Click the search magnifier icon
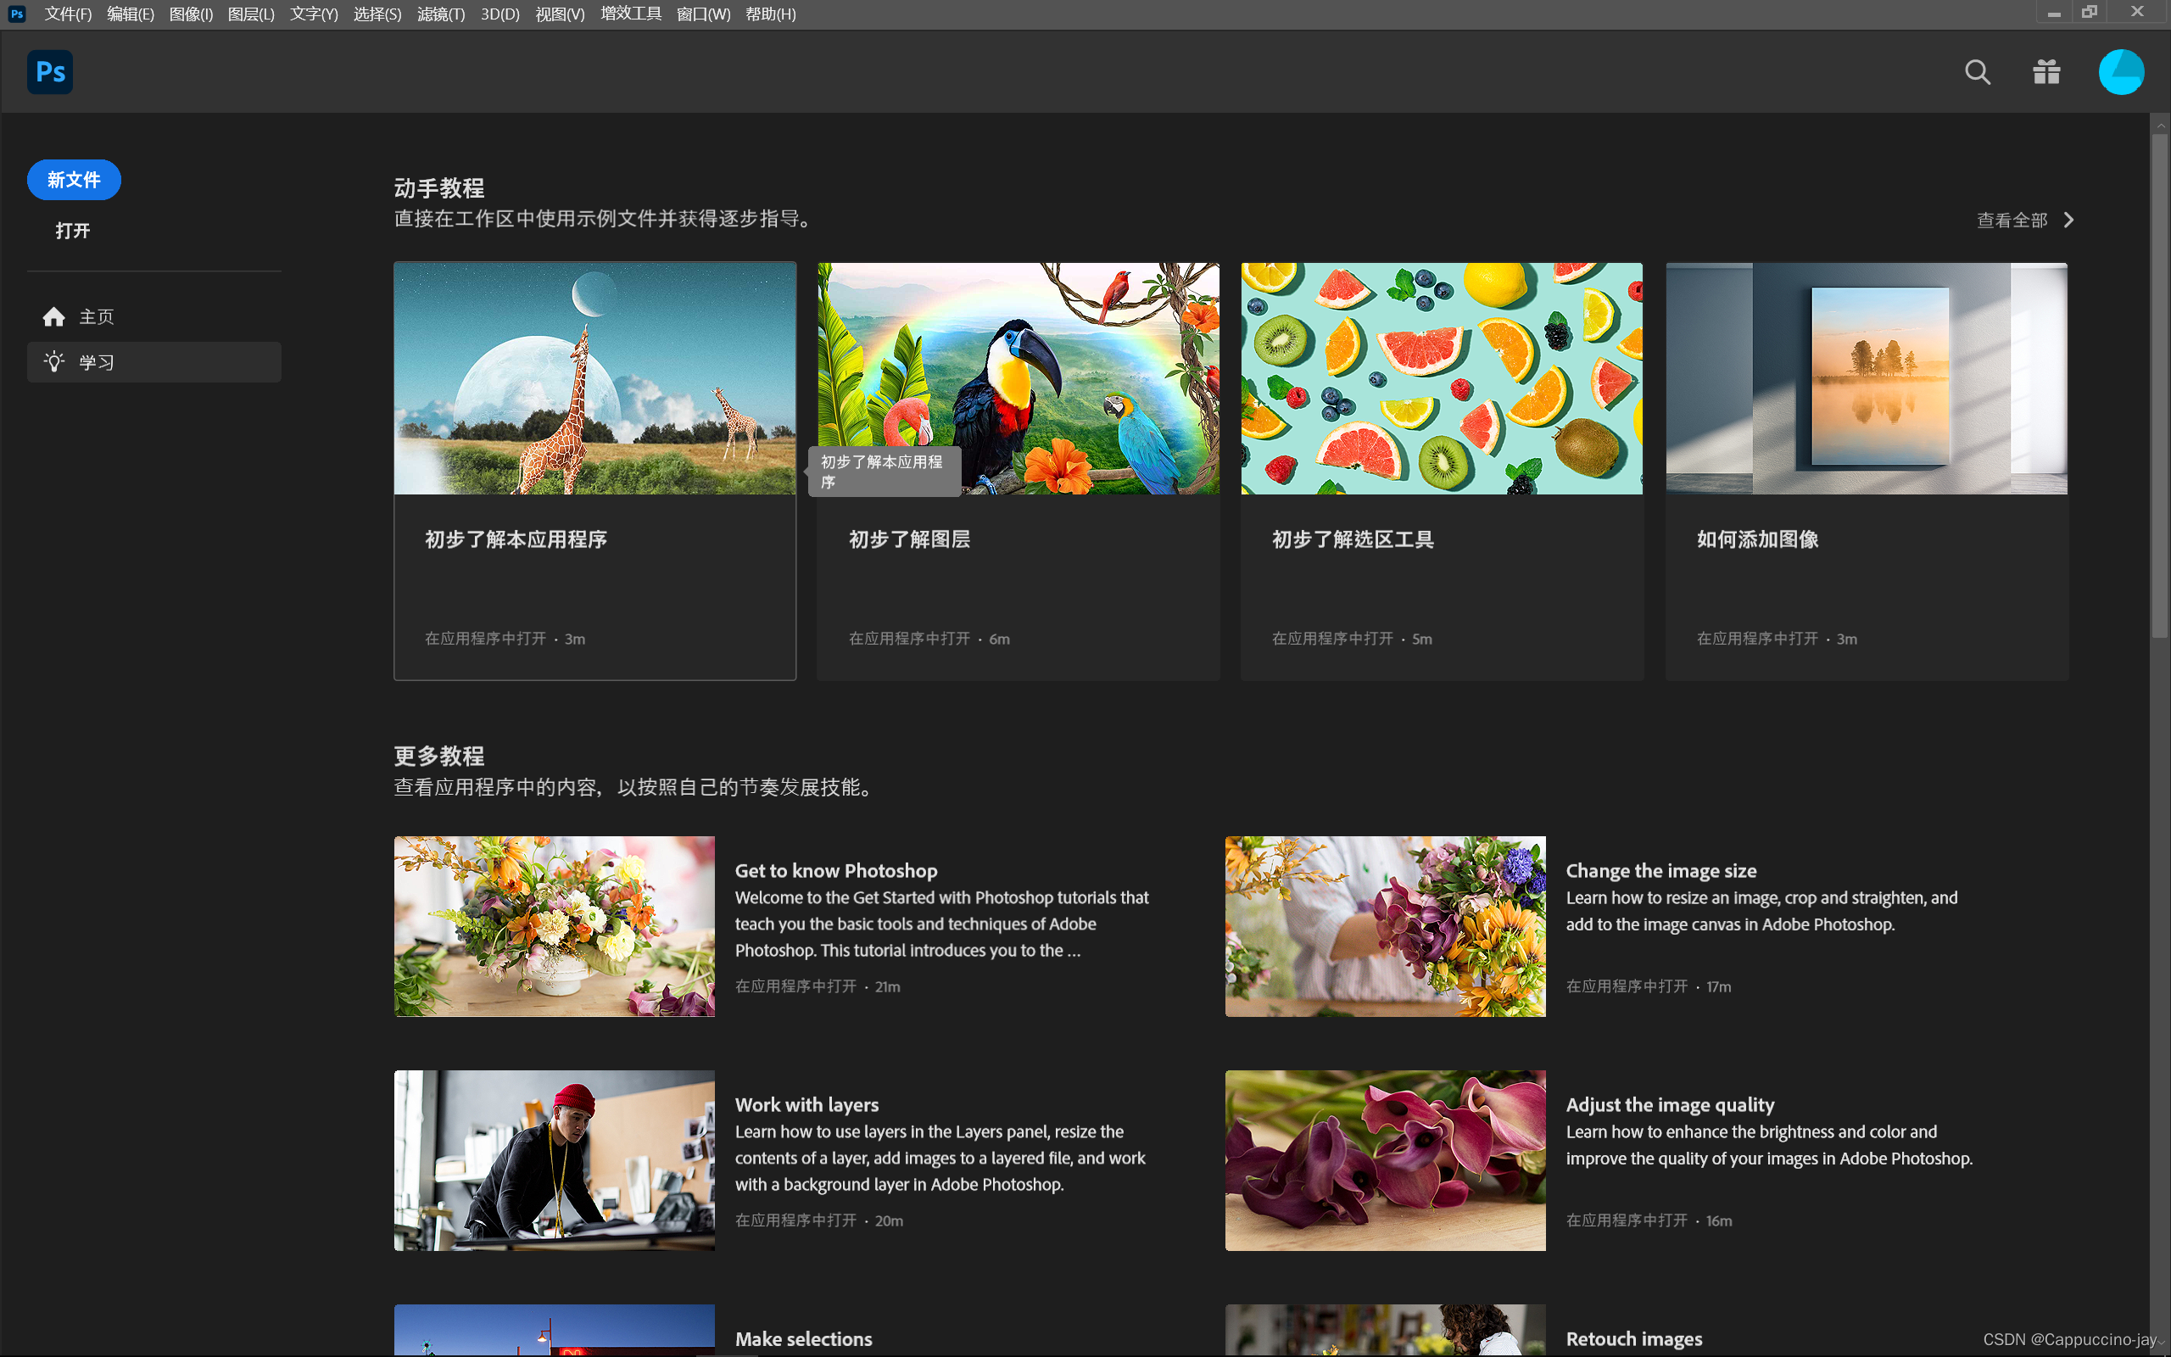The image size is (2171, 1357). (1976, 72)
